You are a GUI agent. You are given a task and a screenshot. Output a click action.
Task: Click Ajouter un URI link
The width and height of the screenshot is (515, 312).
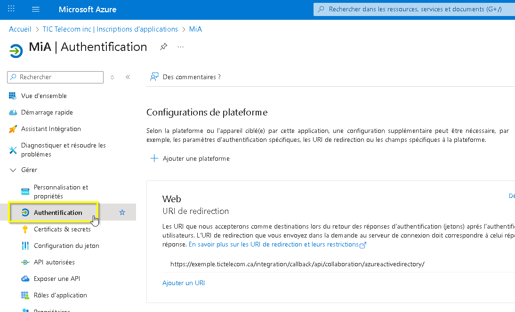coord(184,283)
